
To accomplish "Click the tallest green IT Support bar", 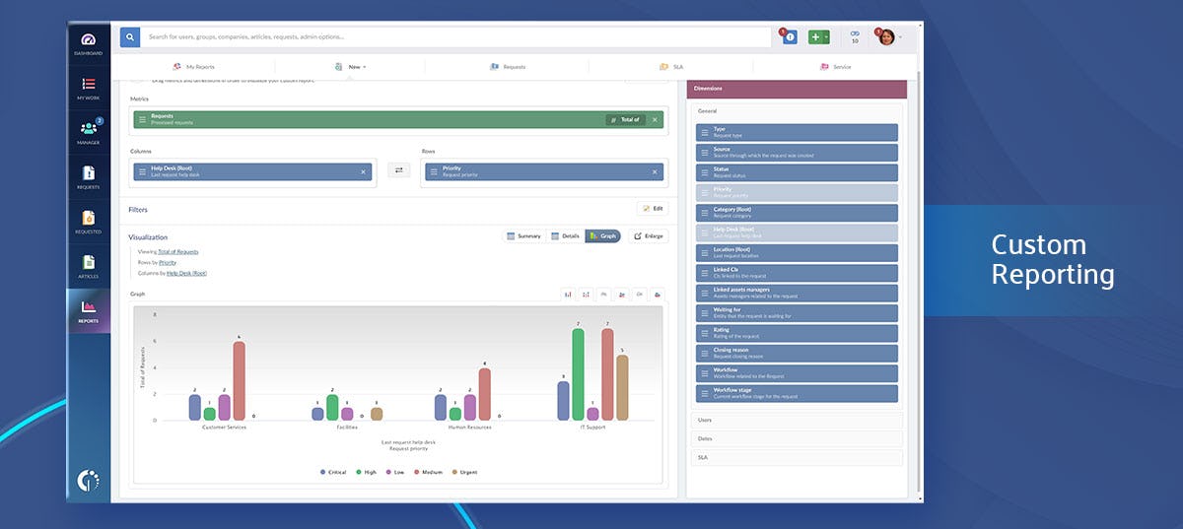I will 579,375.
